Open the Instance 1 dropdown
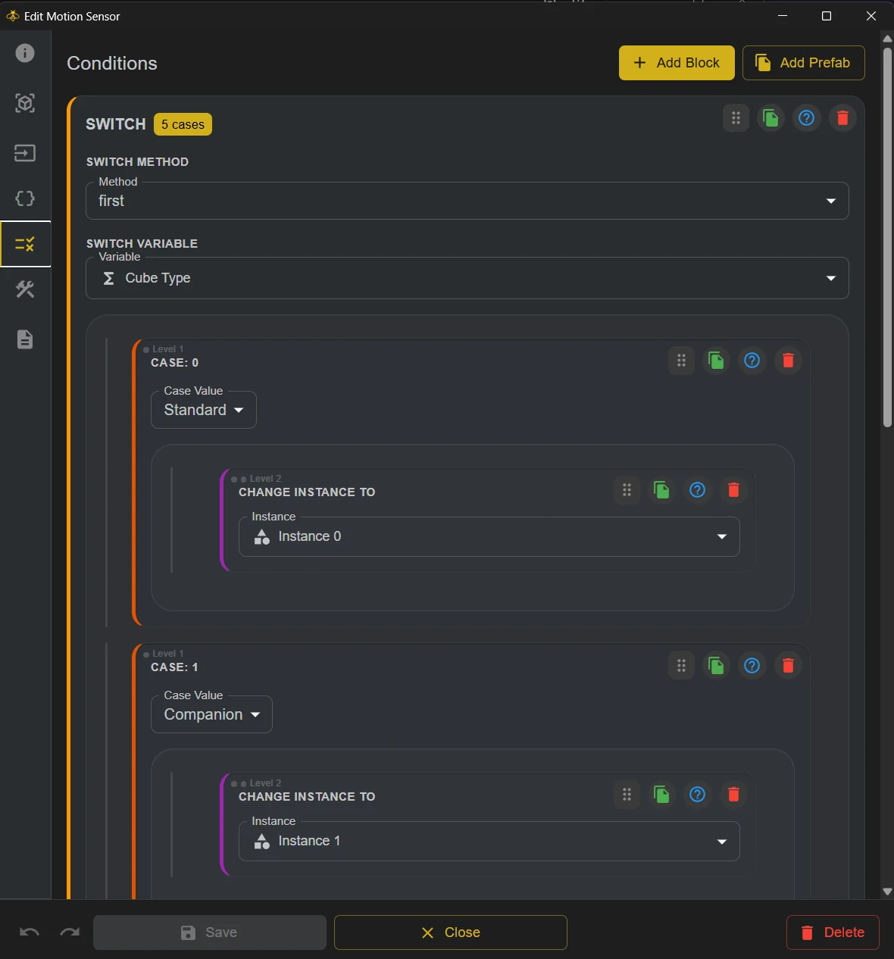The width and height of the screenshot is (894, 959). click(x=489, y=841)
